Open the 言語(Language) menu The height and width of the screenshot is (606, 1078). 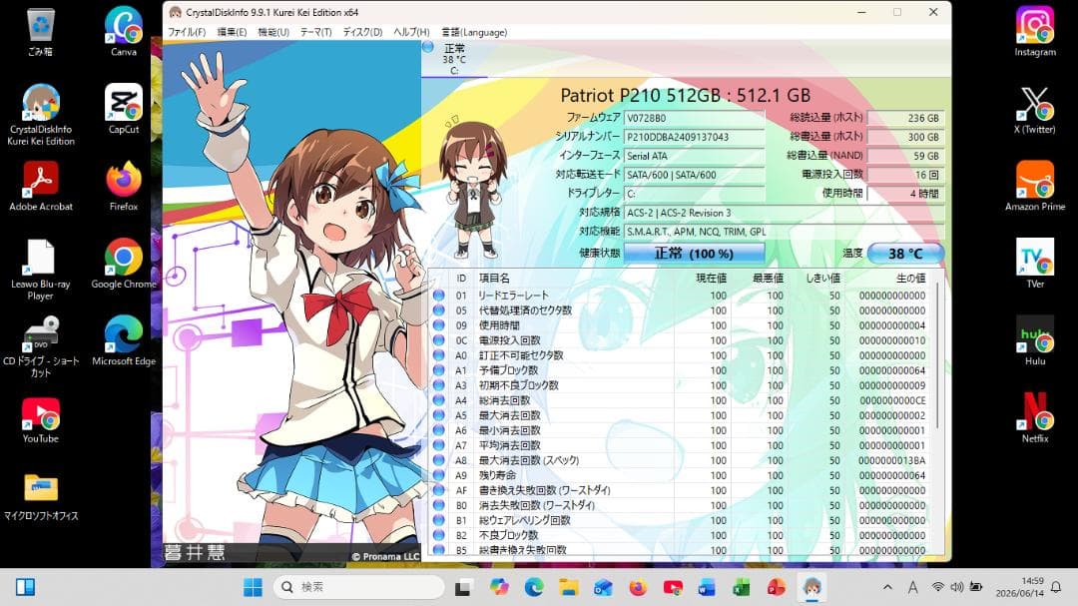point(474,32)
